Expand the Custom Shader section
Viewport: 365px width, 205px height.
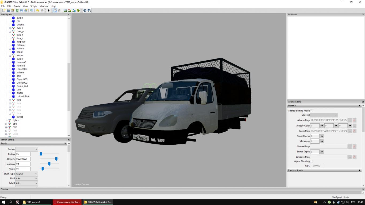(x=359, y=170)
